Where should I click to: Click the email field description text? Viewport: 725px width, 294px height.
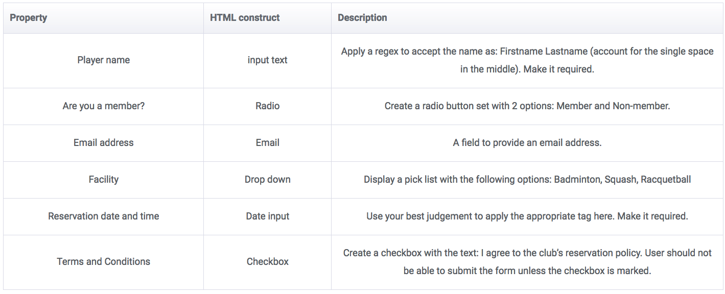pyautogui.click(x=527, y=143)
